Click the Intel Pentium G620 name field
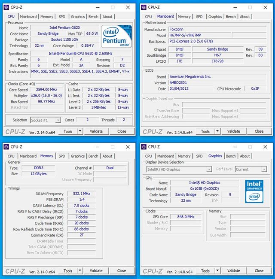 click(64, 27)
